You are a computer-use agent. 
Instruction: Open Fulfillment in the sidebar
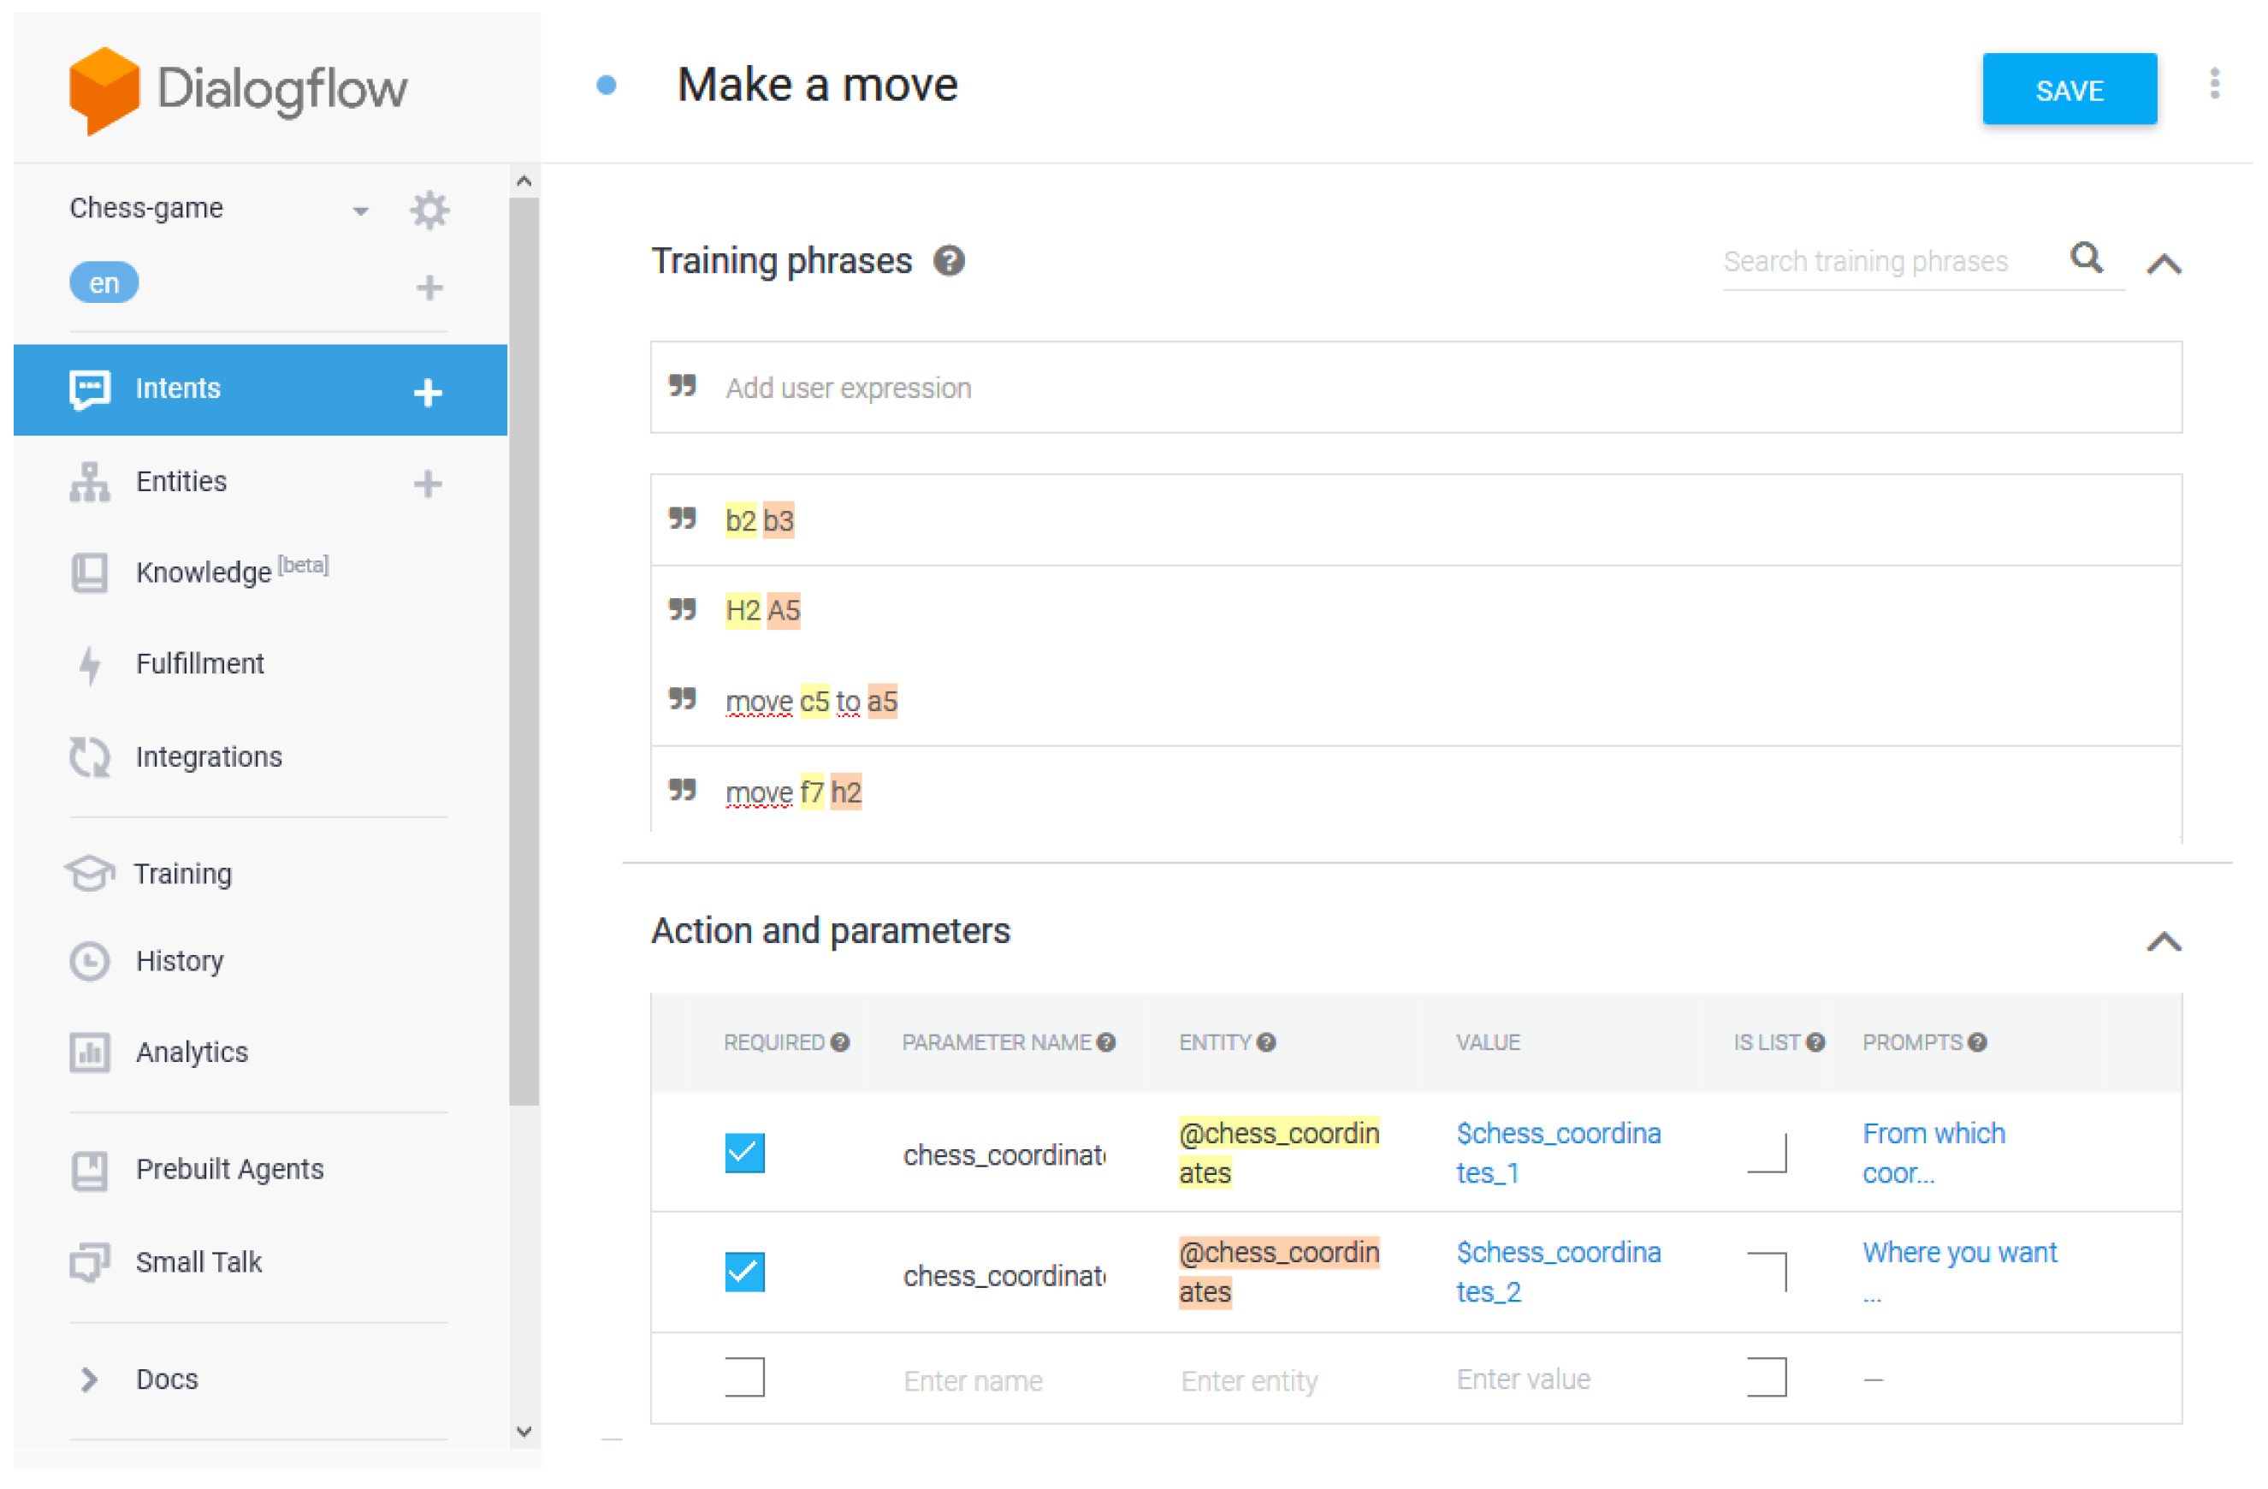(199, 663)
